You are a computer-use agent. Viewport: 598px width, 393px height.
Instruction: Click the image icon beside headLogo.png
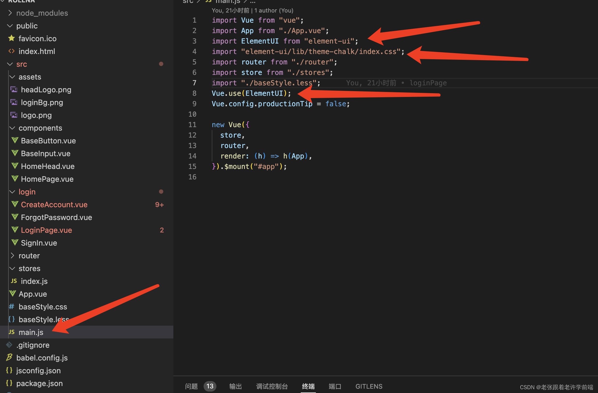tap(14, 89)
